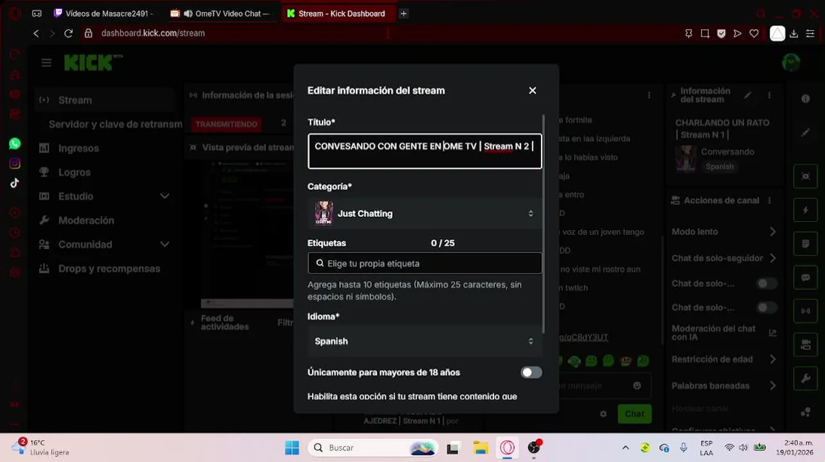This screenshot has height=462, width=825.
Task: Open the Kick hamburger menu
Action: pyautogui.click(x=46, y=62)
